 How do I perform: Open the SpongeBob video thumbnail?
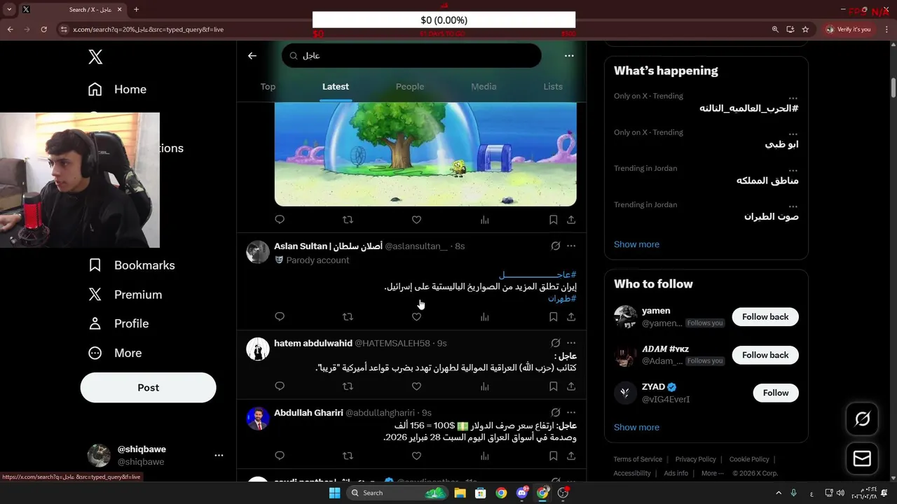[425, 154]
